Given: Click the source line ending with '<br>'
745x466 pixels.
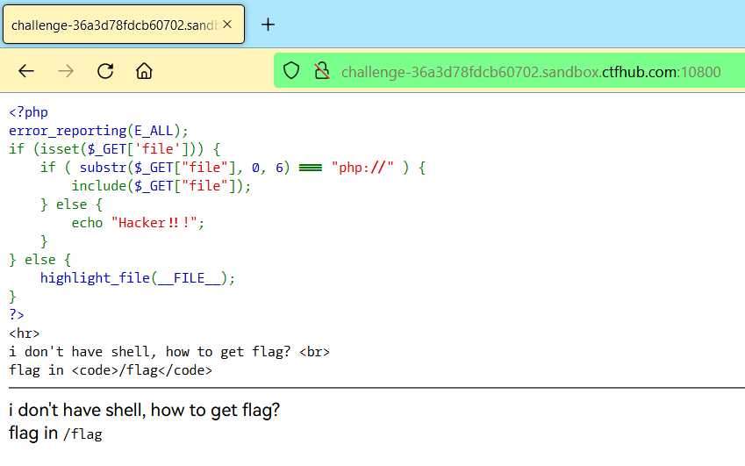Looking at the screenshot, I should tap(169, 352).
